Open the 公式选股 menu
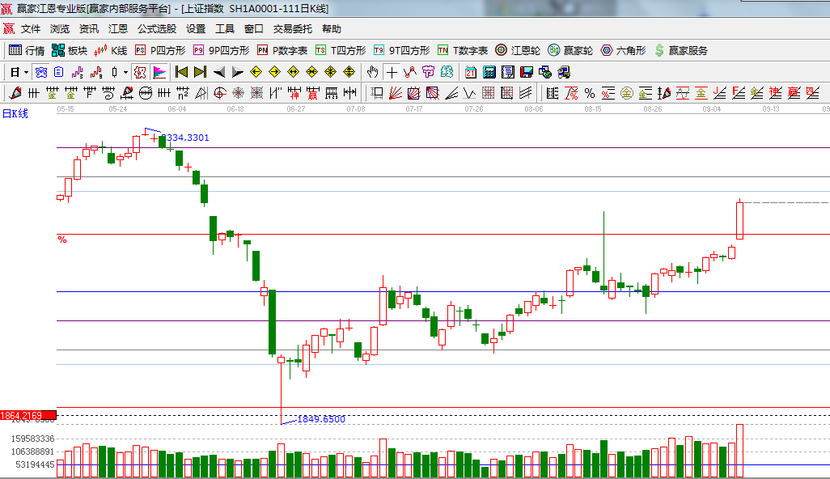 pos(156,28)
